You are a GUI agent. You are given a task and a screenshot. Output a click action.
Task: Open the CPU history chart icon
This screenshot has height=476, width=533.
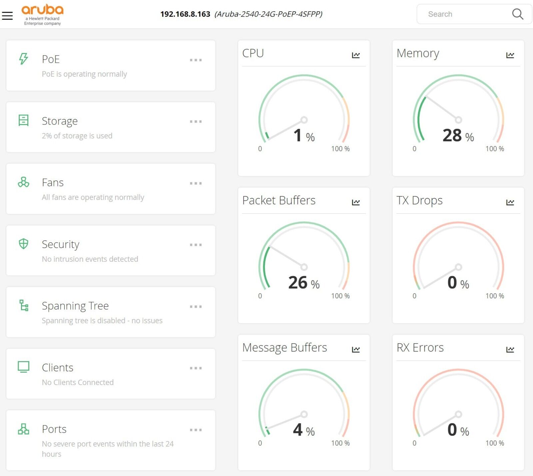coord(356,55)
